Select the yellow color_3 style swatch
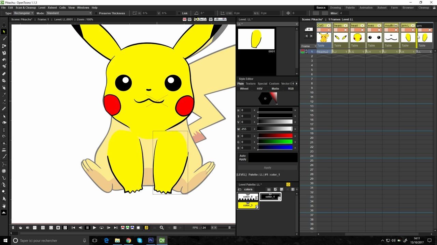The height and width of the screenshot is (245, 437). (x=248, y=205)
